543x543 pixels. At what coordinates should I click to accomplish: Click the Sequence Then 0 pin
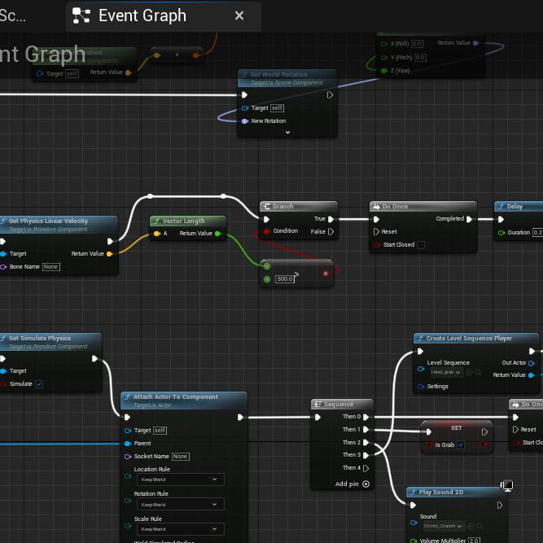(x=366, y=417)
